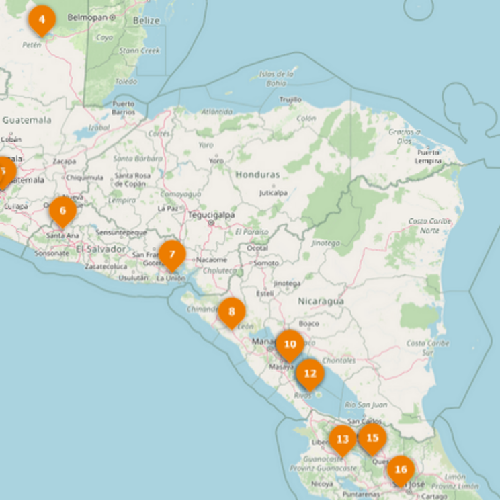Screen dimensions: 500x500
Task: Open marker 10 near Managua
Action: pyautogui.click(x=290, y=345)
